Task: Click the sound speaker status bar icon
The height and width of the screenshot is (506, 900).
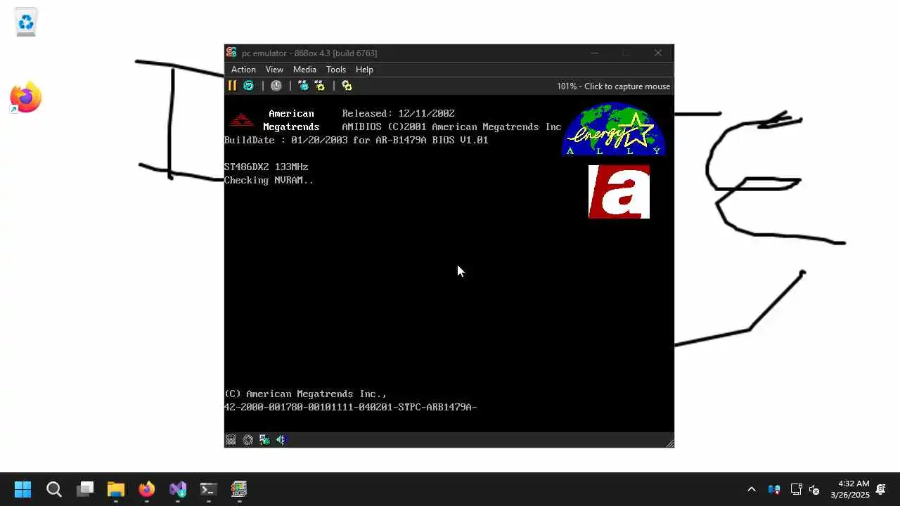Action: click(281, 440)
